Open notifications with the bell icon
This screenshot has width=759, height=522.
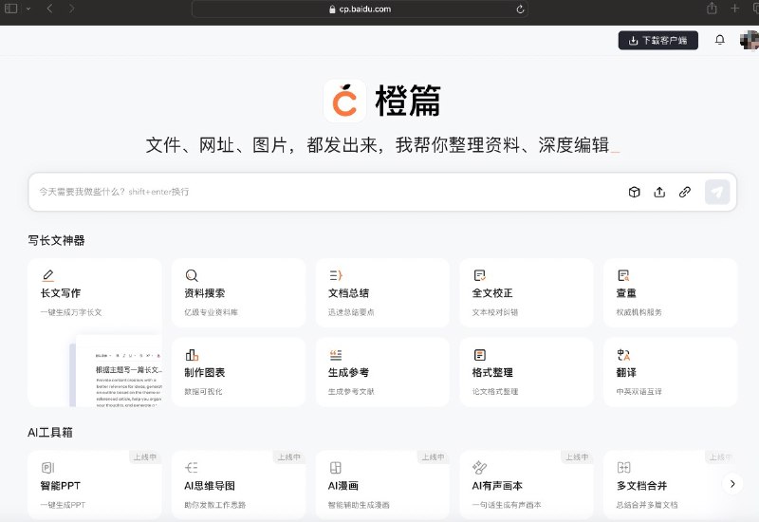coord(720,40)
